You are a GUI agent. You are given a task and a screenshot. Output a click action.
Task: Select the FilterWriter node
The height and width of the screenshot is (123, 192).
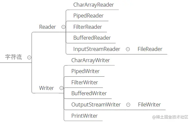(85, 82)
